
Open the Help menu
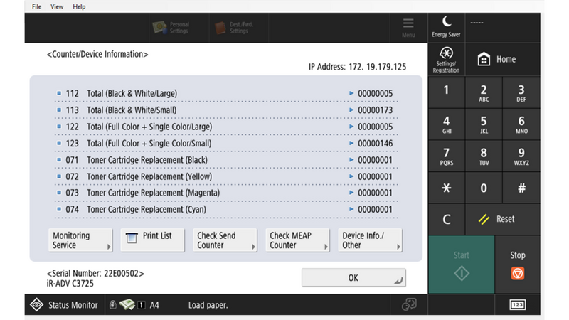coord(79,6)
